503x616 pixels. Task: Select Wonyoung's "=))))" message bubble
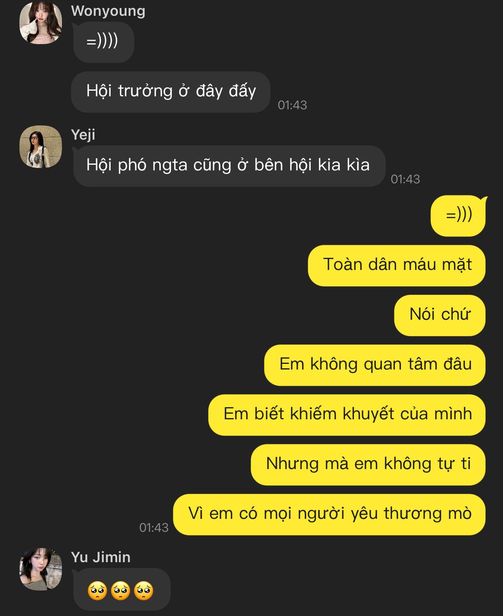pos(103,42)
